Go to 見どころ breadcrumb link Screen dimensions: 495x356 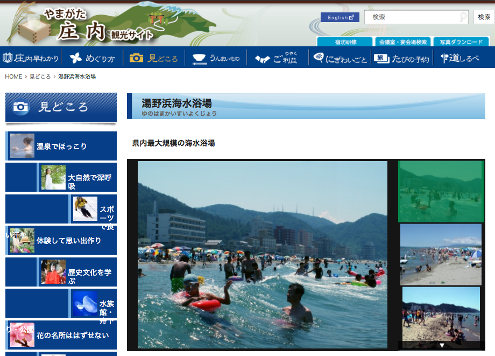[x=40, y=76]
